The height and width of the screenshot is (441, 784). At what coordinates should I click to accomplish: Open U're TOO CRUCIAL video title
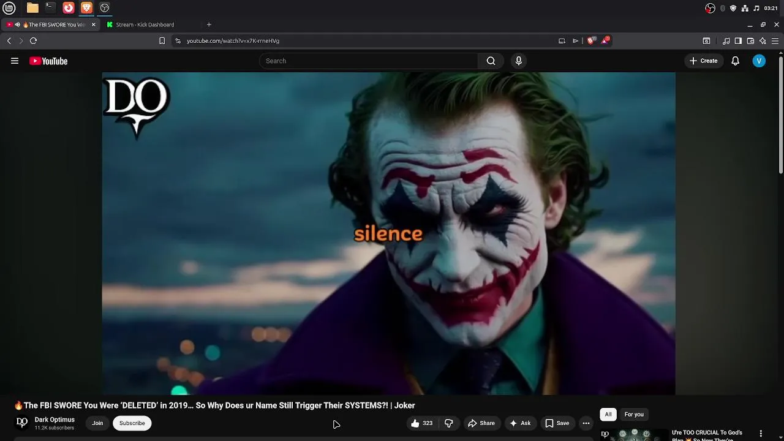coord(707,435)
